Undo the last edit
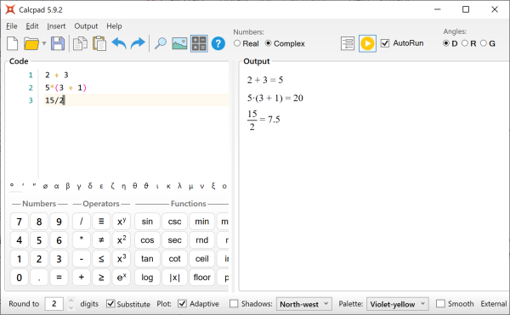The width and height of the screenshot is (510, 315). pos(119,43)
